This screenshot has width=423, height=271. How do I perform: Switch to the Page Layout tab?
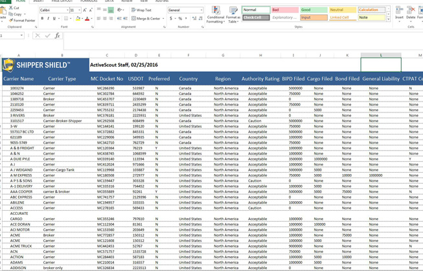click(62, 1)
